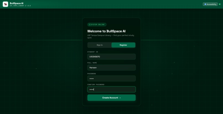Click the STUDENT ID field label
Screen dimensions: 223x114
[x=93, y=52]
